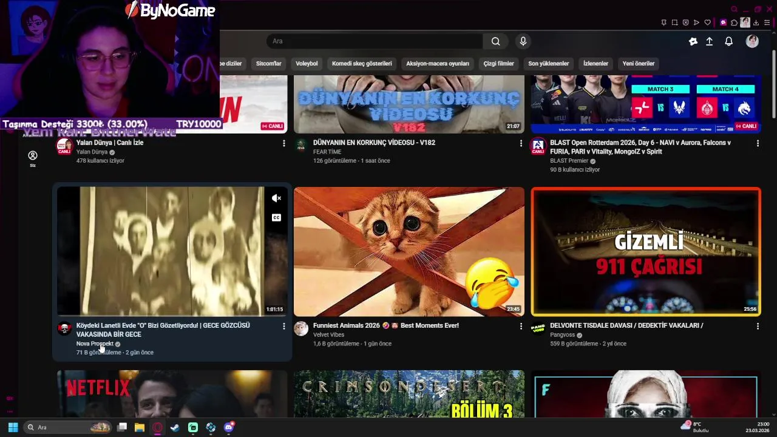Open the notifications bell
Viewport: 777px width, 437px height.
coord(729,41)
